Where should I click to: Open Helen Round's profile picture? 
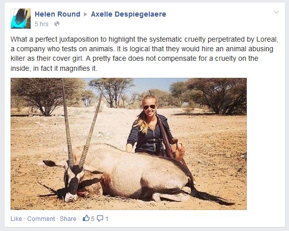point(21,19)
